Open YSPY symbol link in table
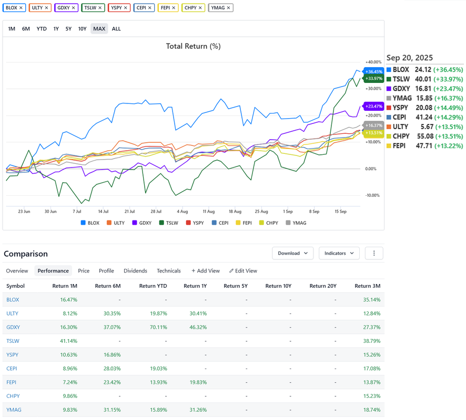Screen dimensions: 466x420 (x=13, y=355)
